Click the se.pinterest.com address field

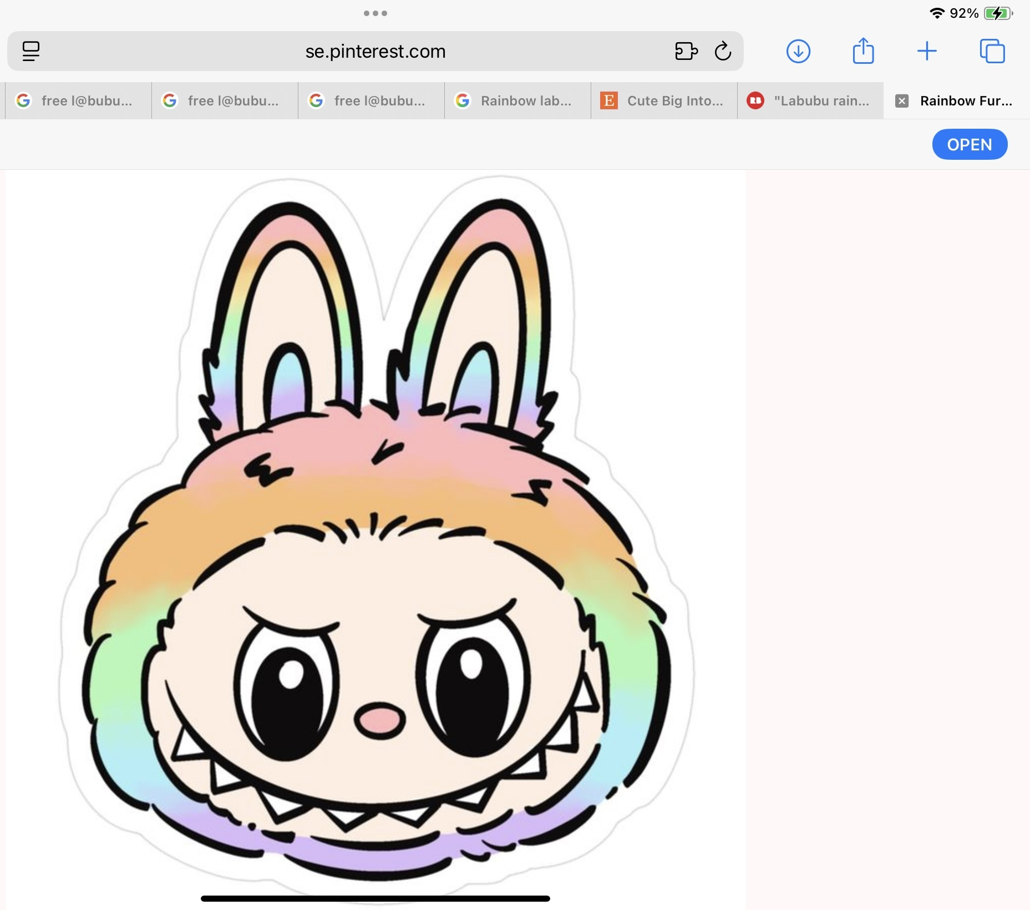click(x=376, y=51)
